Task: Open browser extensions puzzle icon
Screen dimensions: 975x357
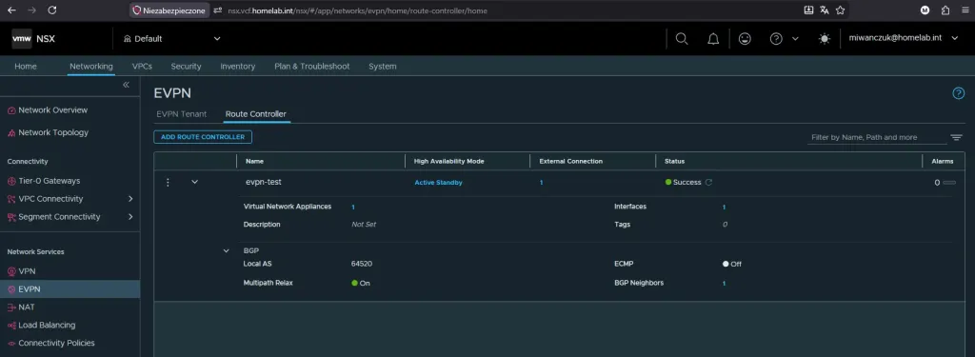Action: (x=945, y=10)
